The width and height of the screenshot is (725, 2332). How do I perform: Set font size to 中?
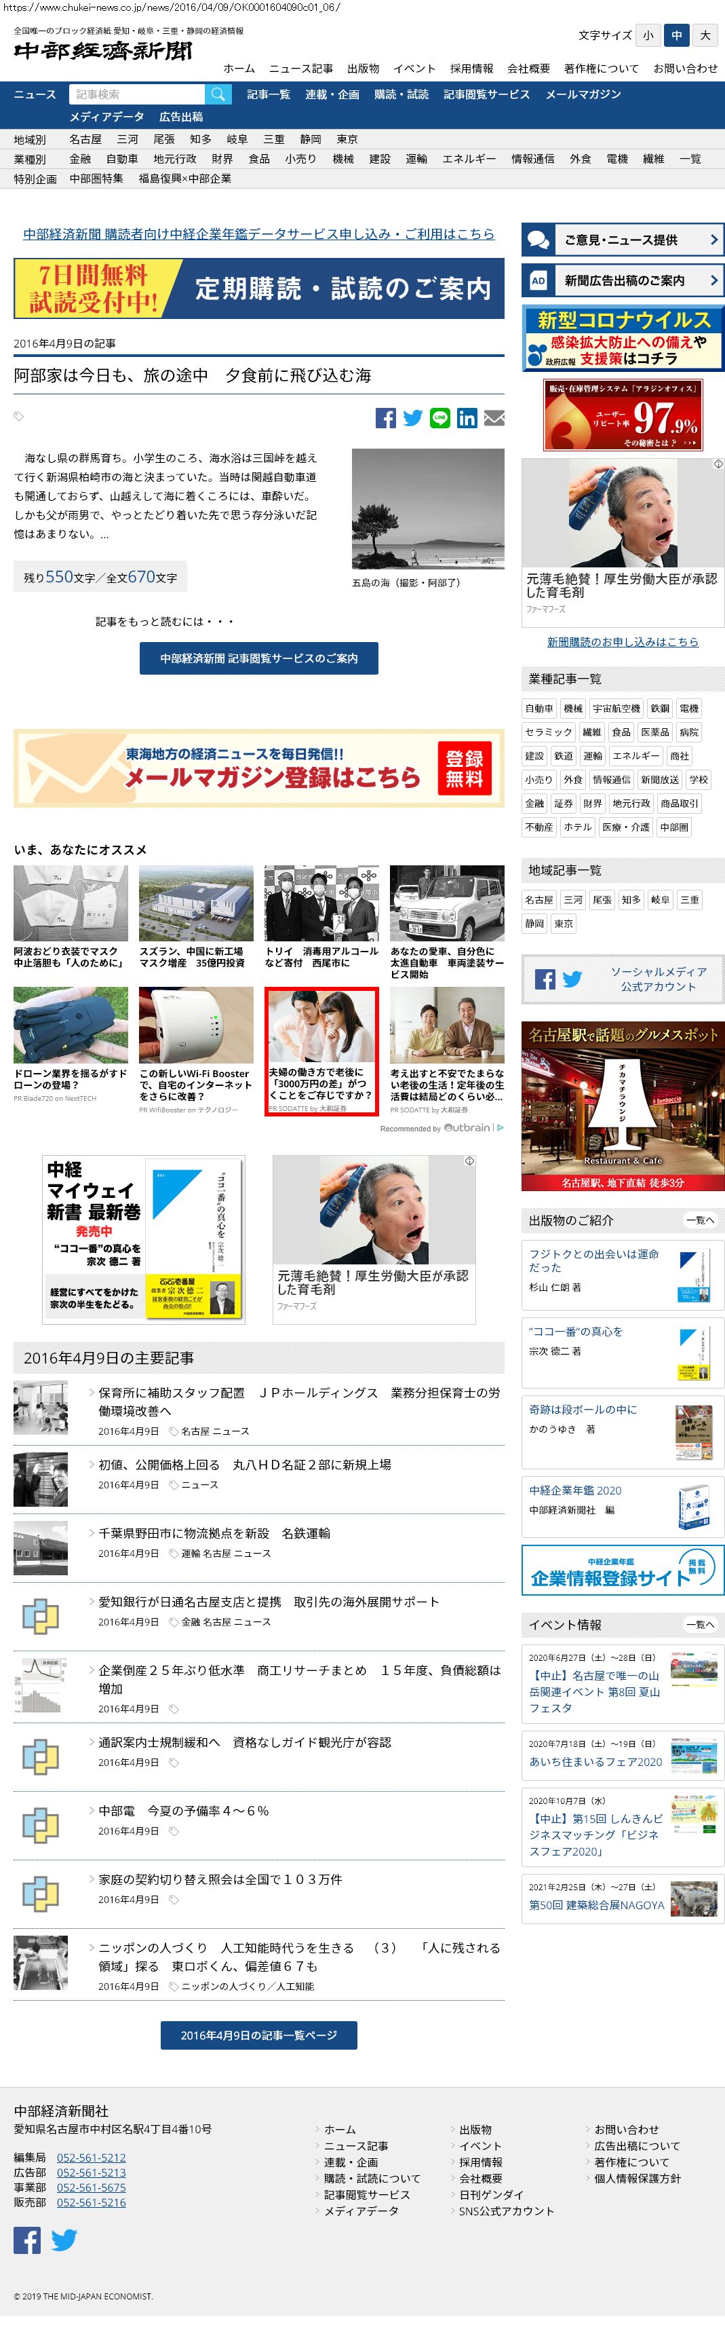pos(676,35)
